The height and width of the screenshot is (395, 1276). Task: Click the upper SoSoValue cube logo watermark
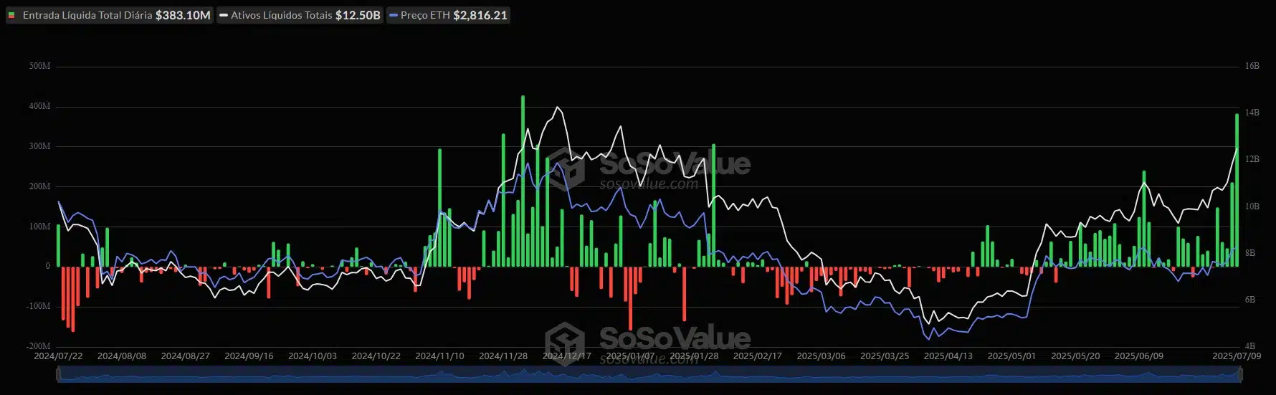[x=567, y=166]
